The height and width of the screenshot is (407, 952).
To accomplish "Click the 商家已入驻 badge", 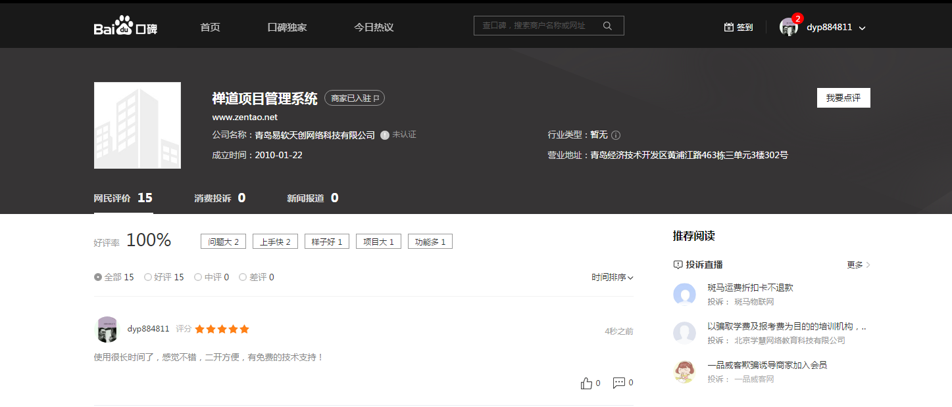I will pos(355,98).
